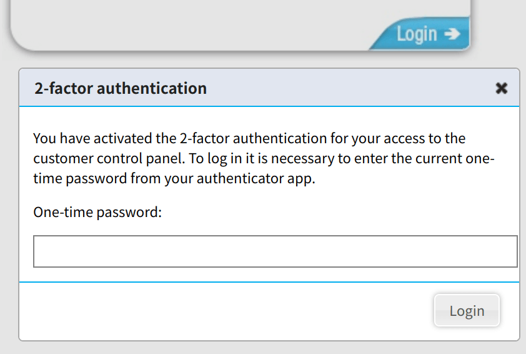Focus the One-time password input field
This screenshot has width=526, height=354.
275,251
